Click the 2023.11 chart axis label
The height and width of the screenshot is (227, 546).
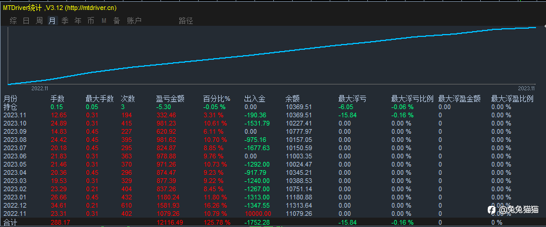pyautogui.click(x=526, y=89)
